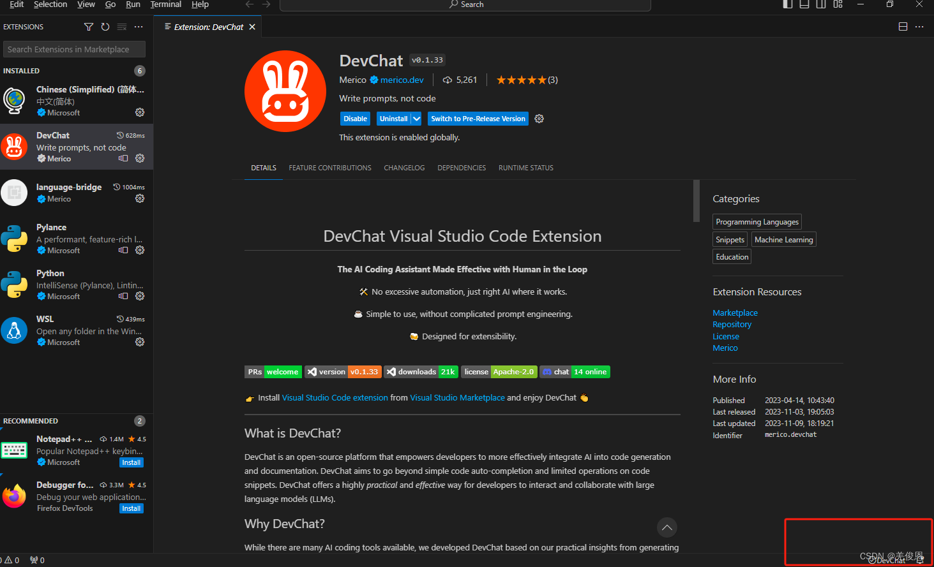Viewport: 934px width, 567px height.
Task: Click the large DevChat rabbit logo
Action: [x=285, y=91]
